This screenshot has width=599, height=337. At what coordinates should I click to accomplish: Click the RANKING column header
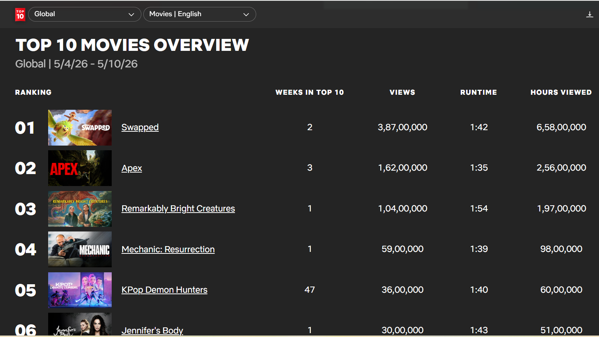point(33,92)
